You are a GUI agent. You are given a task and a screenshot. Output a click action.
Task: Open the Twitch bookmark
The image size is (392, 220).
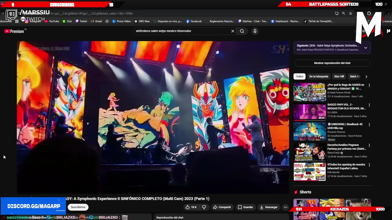pyautogui.click(x=81, y=21)
